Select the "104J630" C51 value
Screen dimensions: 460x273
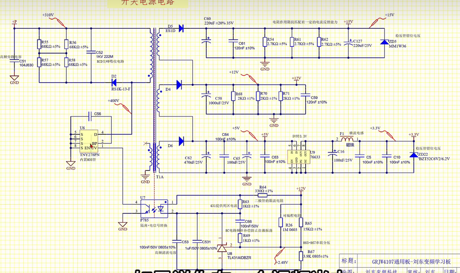pyautogui.click(x=26, y=65)
